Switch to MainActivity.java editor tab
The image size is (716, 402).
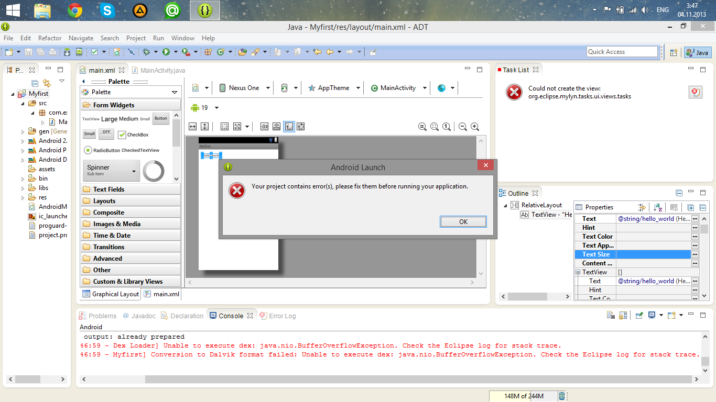[158, 70]
